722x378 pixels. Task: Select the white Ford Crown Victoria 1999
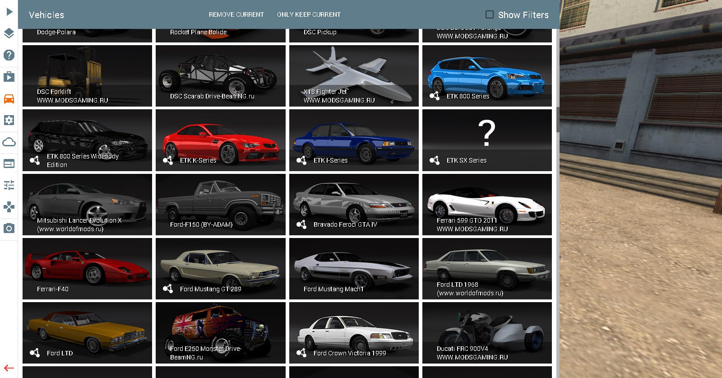click(x=354, y=333)
